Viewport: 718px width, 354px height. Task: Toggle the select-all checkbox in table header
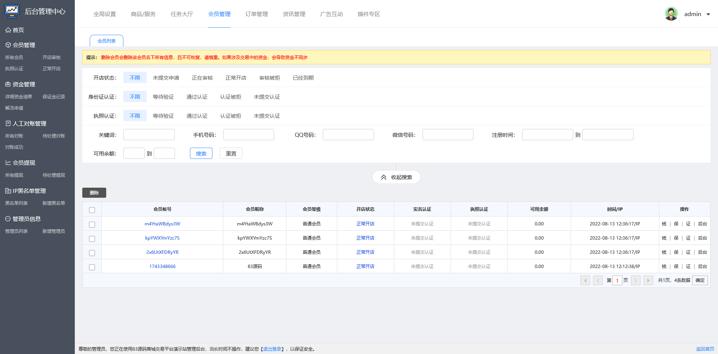[x=92, y=210]
